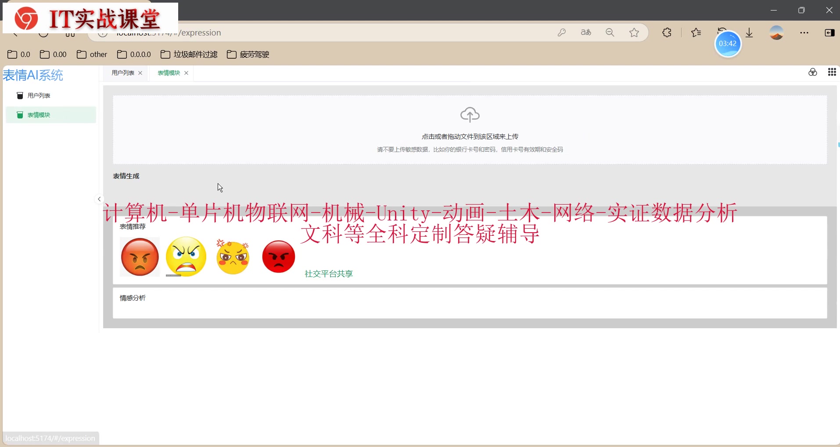Open the other bookmark folder

(92, 54)
